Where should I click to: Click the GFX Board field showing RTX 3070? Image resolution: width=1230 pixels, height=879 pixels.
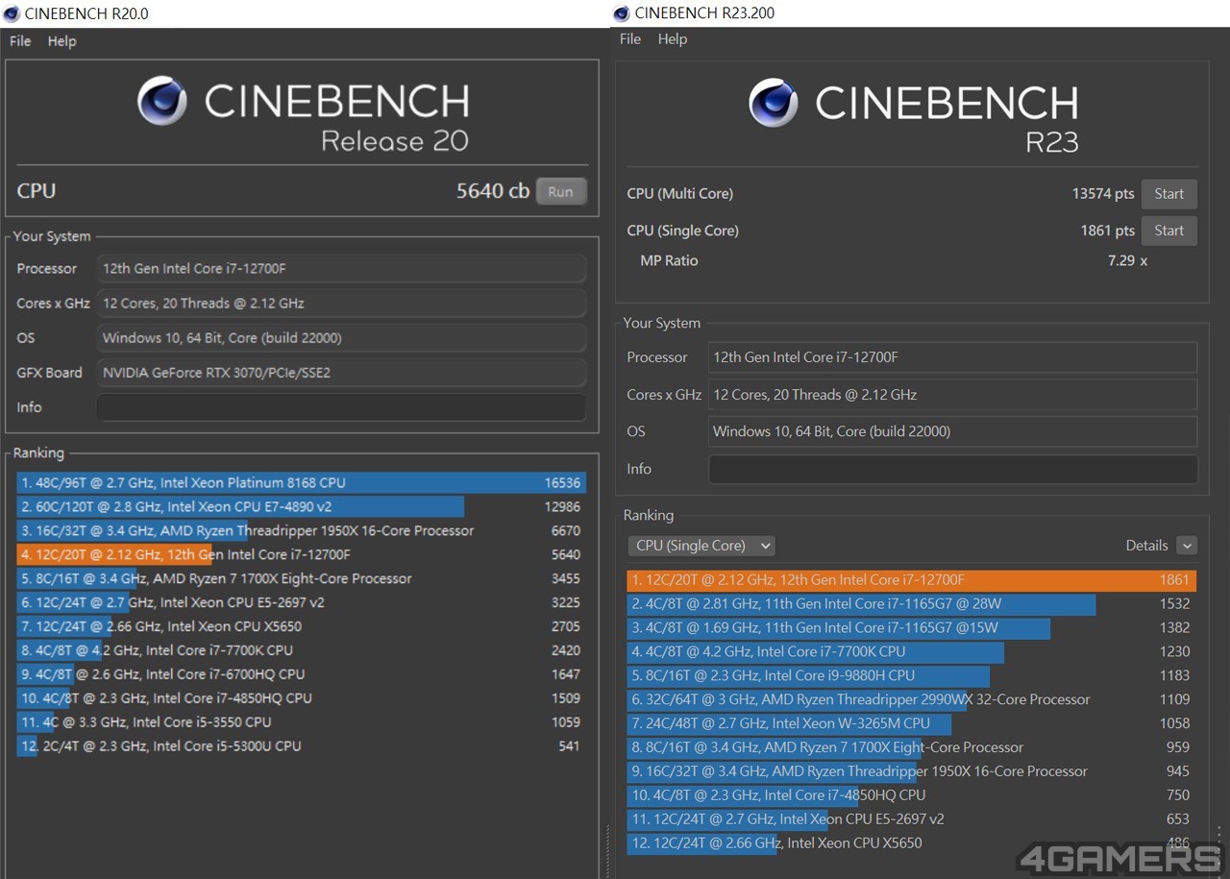(x=341, y=373)
